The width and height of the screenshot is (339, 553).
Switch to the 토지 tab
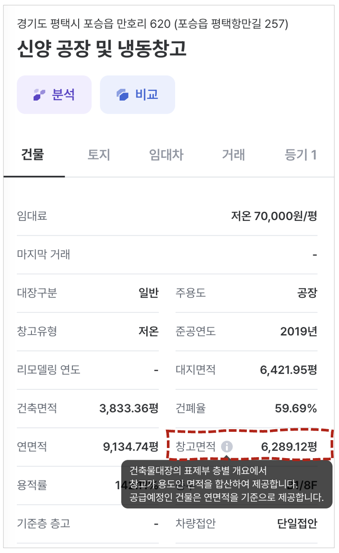click(99, 155)
